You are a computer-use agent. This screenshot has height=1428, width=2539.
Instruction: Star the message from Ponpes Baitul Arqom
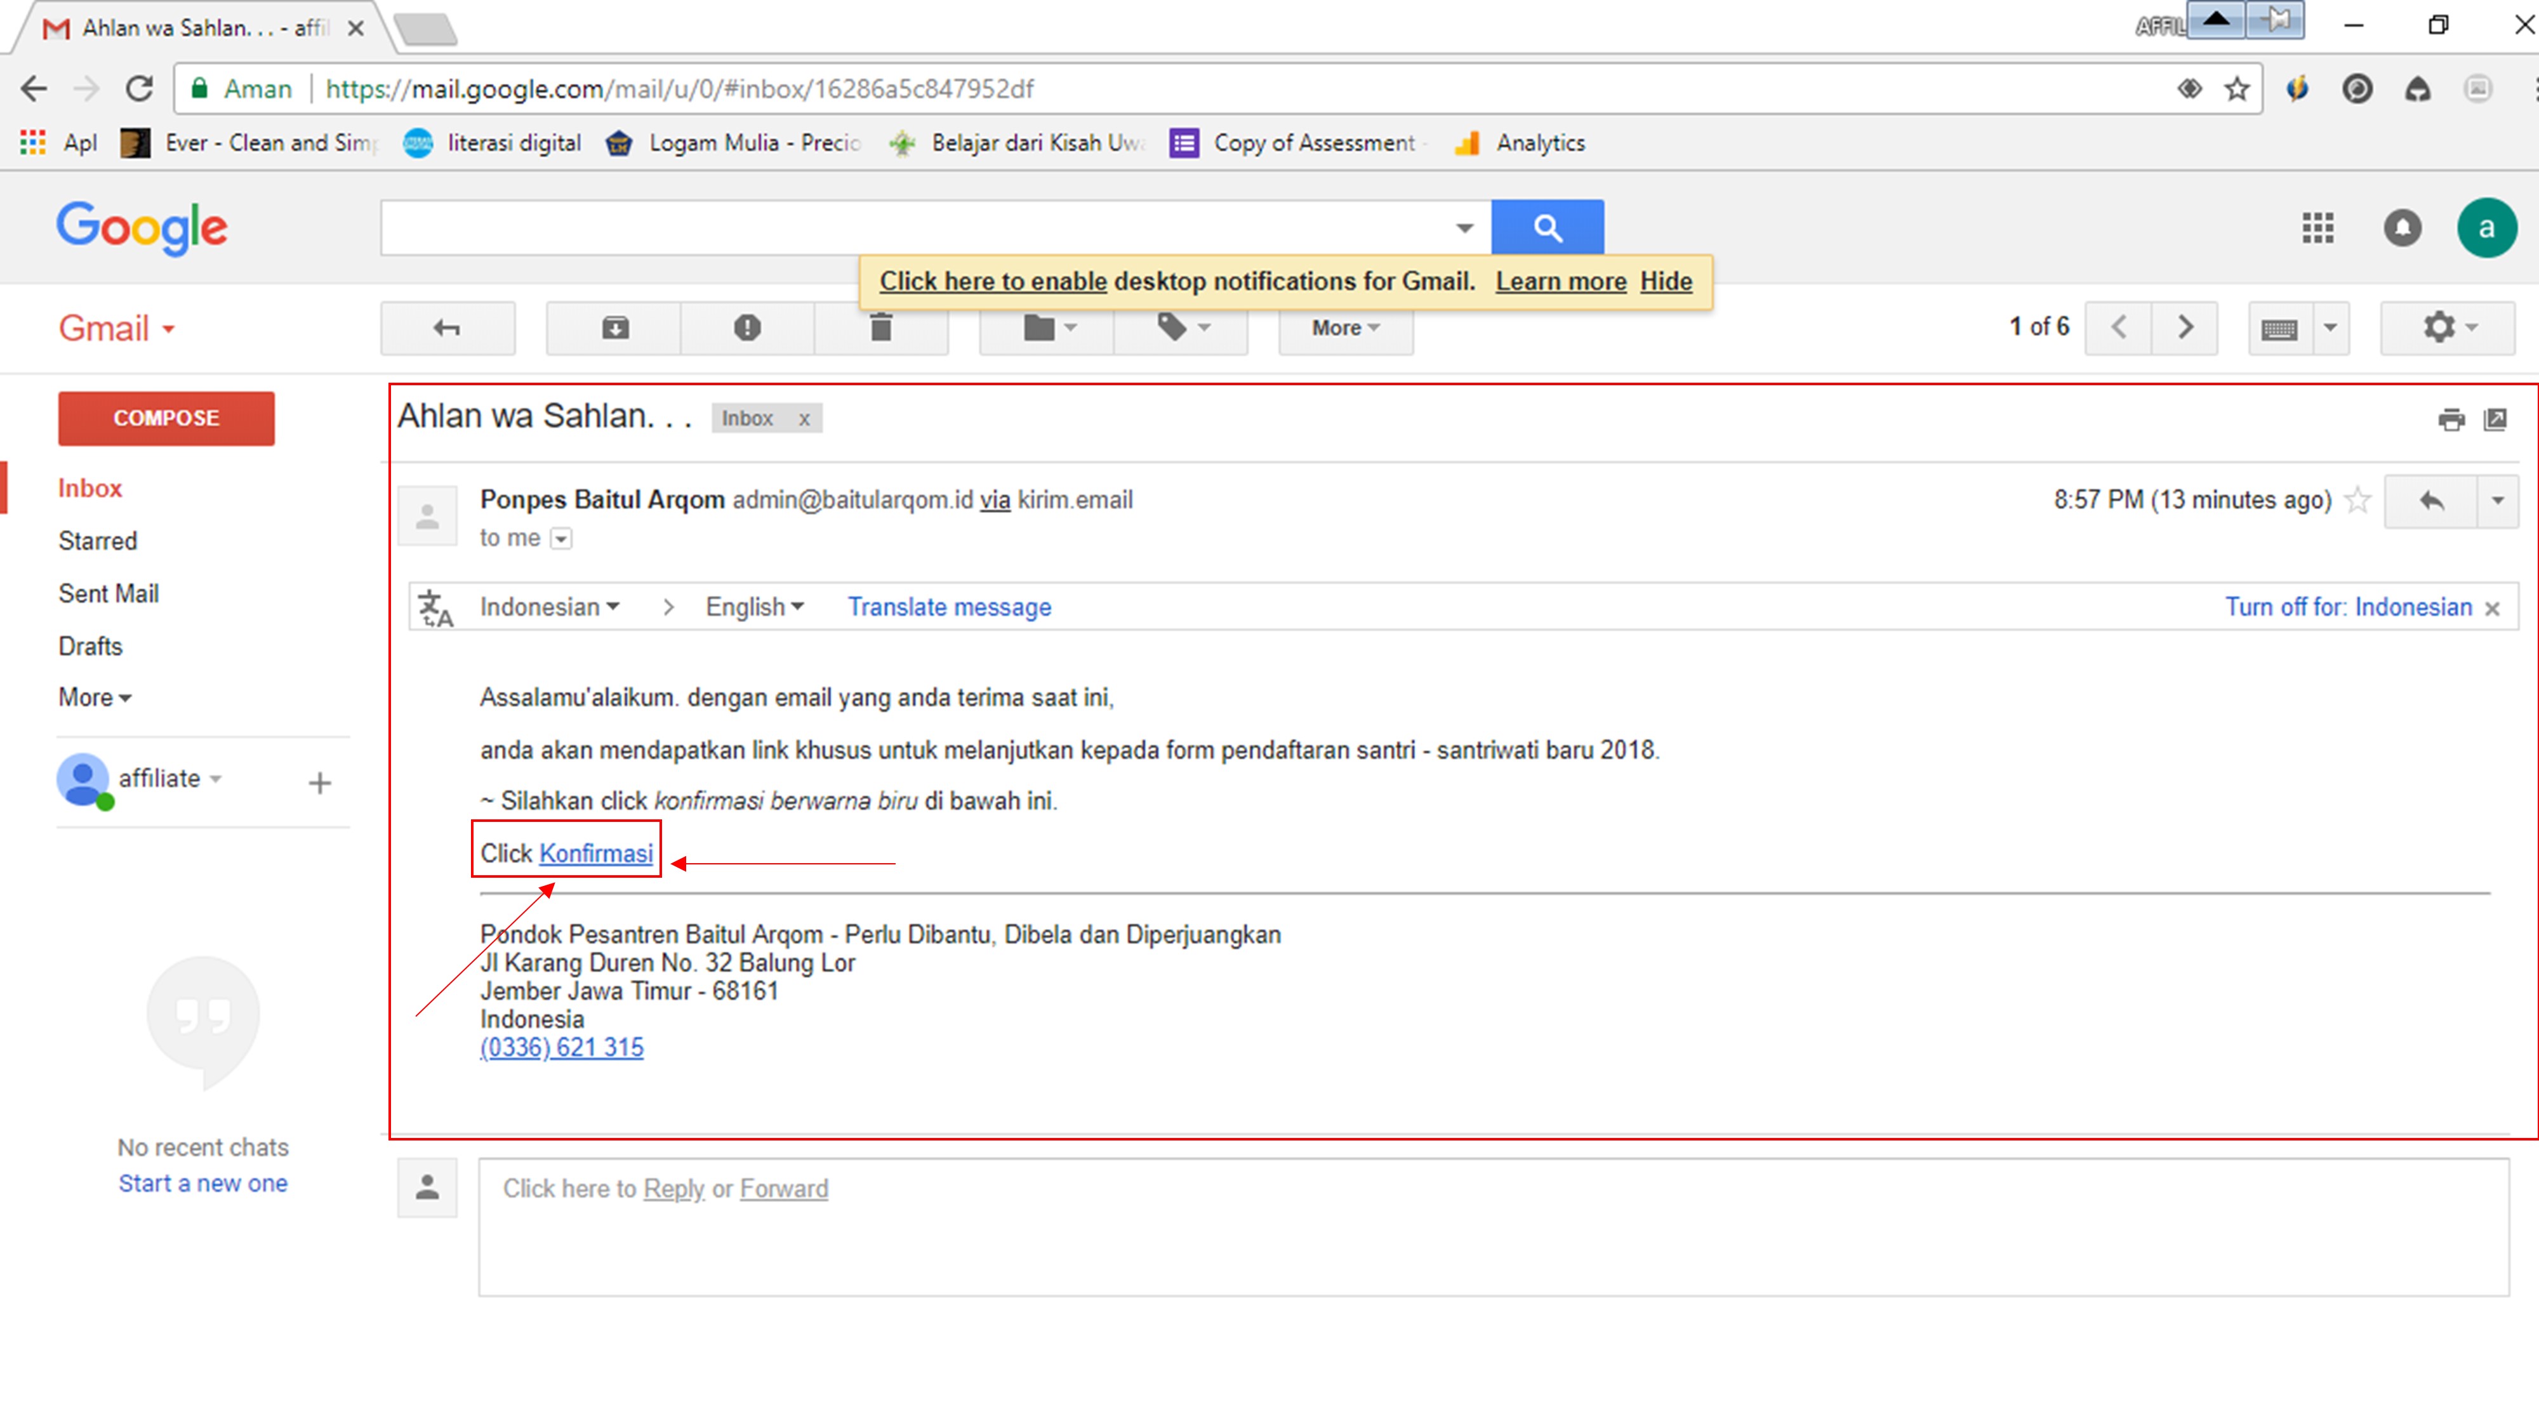coord(2357,499)
